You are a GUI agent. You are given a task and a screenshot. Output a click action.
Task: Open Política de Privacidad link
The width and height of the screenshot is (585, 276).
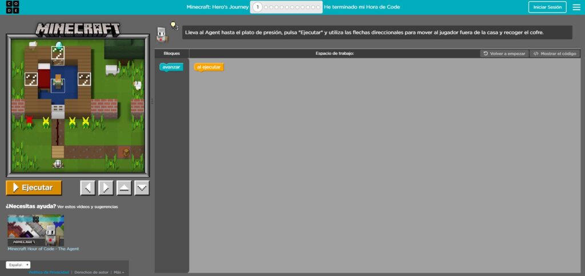tap(49, 272)
